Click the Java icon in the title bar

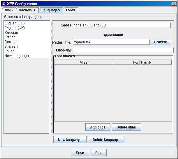pyautogui.click(x=4, y=4)
